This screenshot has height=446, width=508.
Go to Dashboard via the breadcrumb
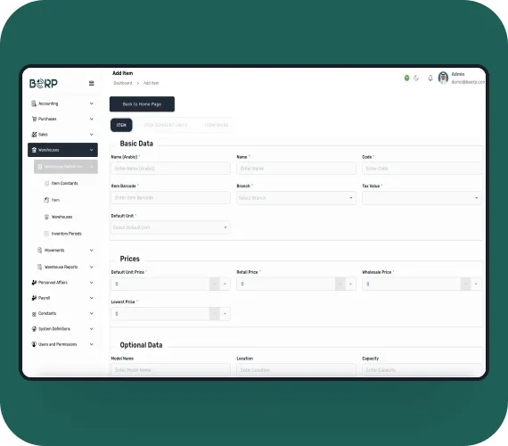pos(123,83)
